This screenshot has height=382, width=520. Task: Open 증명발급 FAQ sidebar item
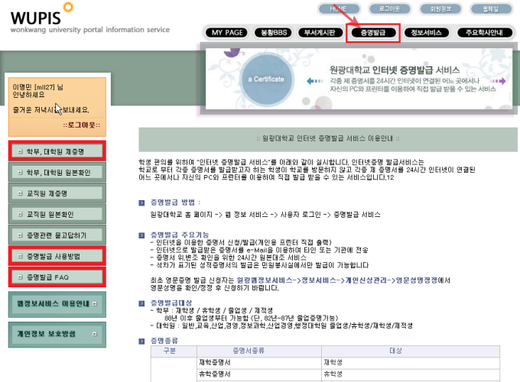(57, 277)
